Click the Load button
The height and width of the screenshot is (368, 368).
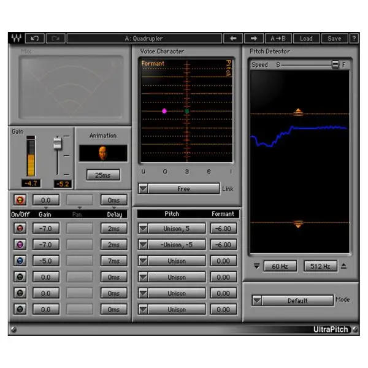pyautogui.click(x=306, y=38)
